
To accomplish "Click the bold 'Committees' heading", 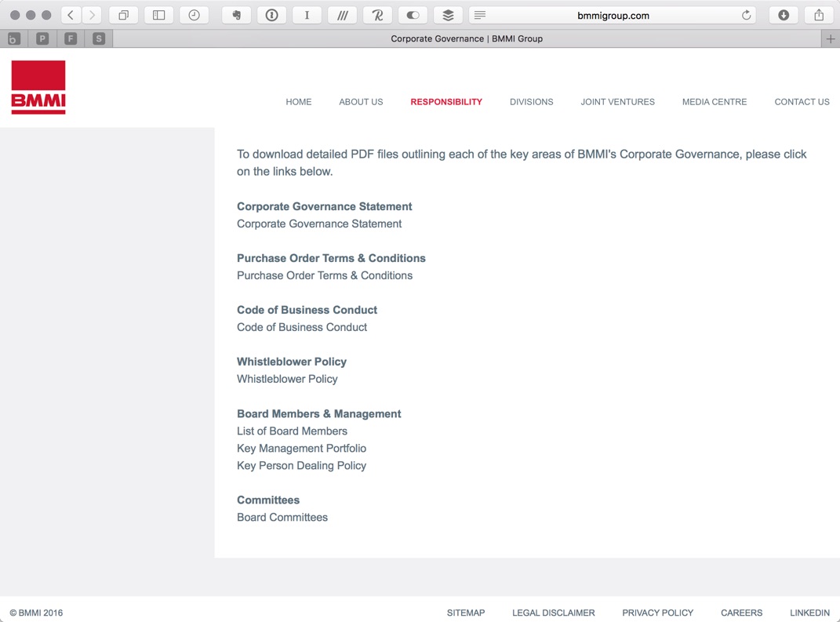I will [268, 500].
